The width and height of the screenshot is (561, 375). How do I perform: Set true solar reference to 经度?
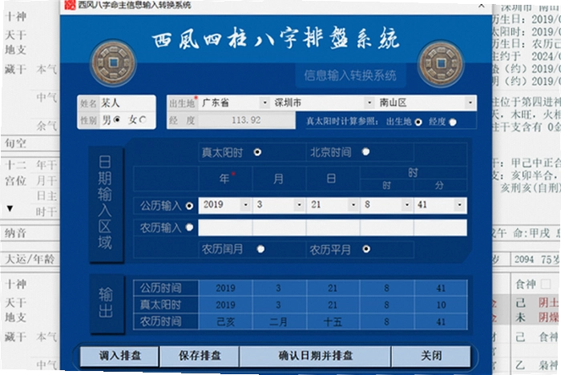click(453, 123)
